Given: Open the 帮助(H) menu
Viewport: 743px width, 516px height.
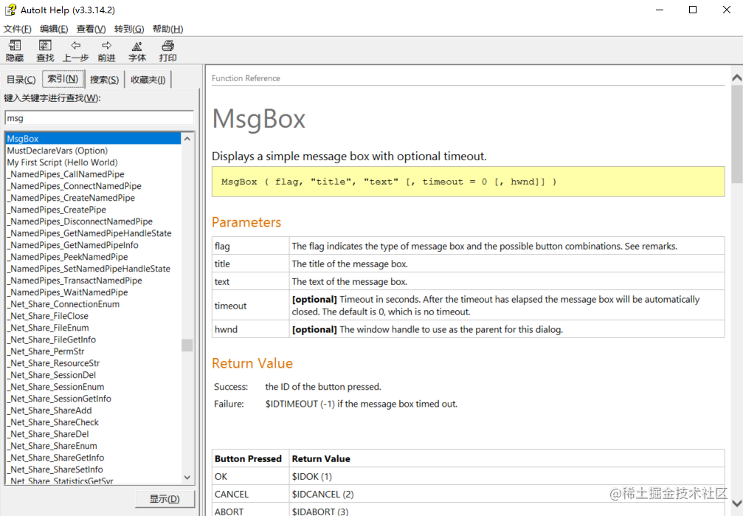Looking at the screenshot, I should click(x=167, y=29).
